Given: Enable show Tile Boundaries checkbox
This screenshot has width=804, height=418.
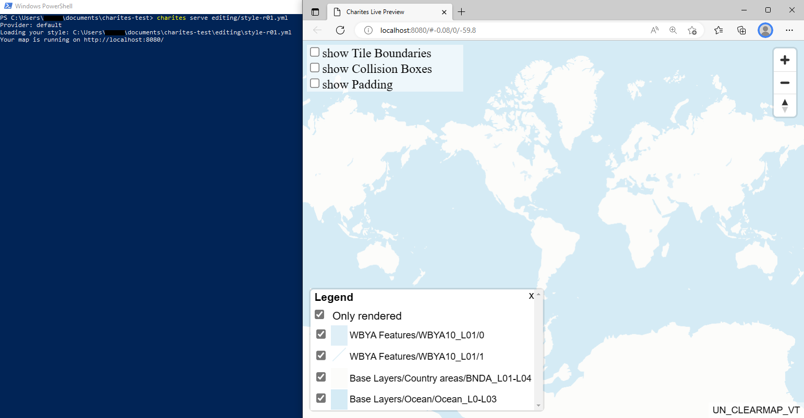Looking at the screenshot, I should 315,52.
